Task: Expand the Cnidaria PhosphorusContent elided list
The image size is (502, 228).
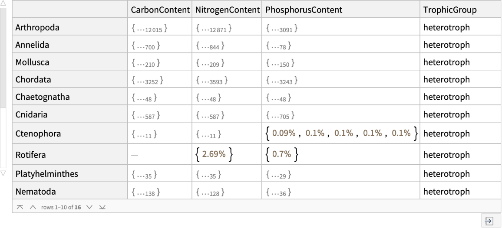Action: [x=279, y=116]
